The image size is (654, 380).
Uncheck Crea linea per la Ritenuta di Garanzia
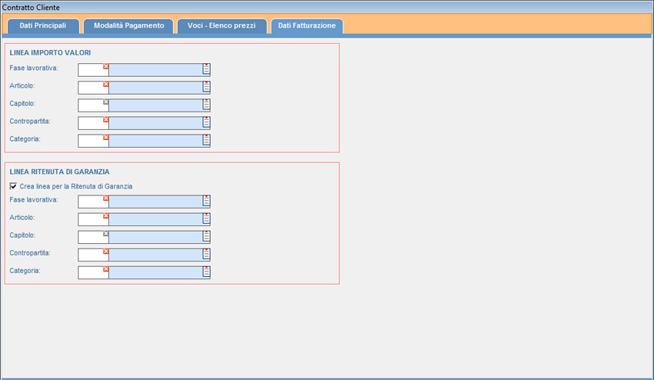coord(13,186)
